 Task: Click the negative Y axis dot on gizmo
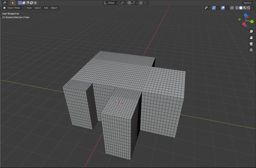[x=239, y=19]
